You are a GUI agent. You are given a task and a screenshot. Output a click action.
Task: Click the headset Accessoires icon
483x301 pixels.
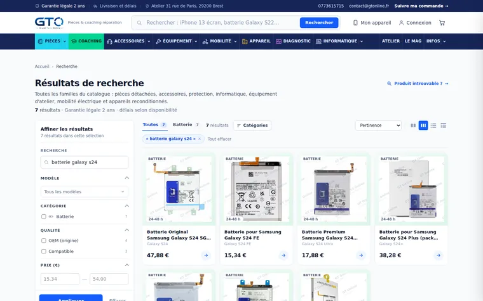click(x=110, y=41)
